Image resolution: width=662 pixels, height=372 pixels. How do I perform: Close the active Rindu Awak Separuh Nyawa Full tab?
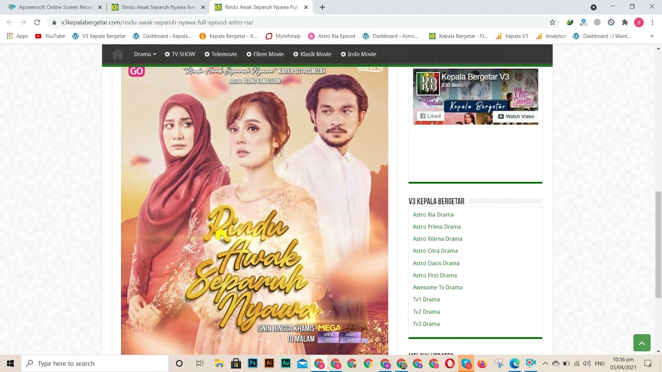[306, 7]
